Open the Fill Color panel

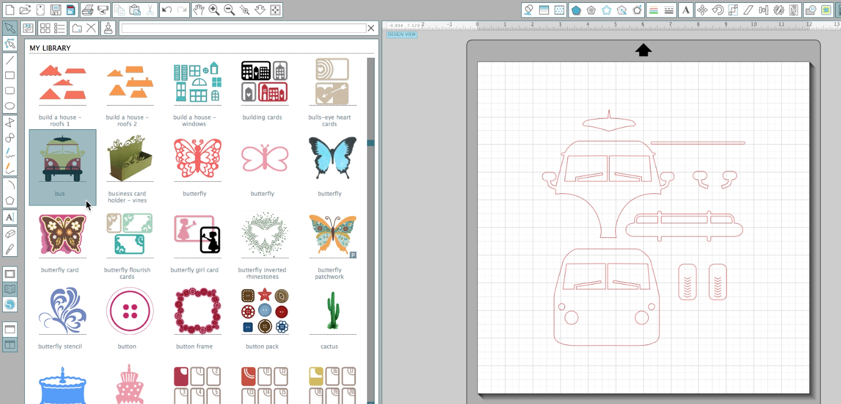[x=528, y=10]
